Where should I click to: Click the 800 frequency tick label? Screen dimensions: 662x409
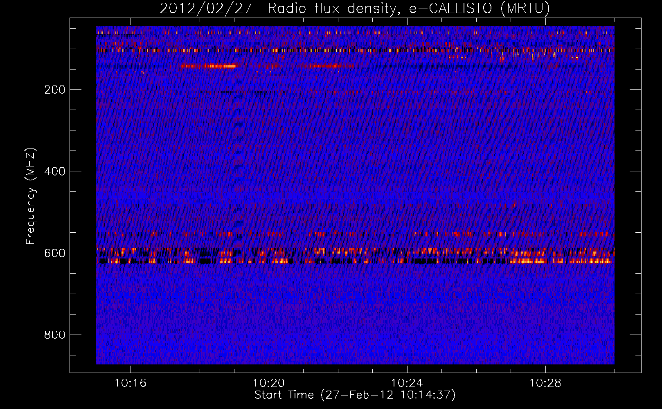55,335
